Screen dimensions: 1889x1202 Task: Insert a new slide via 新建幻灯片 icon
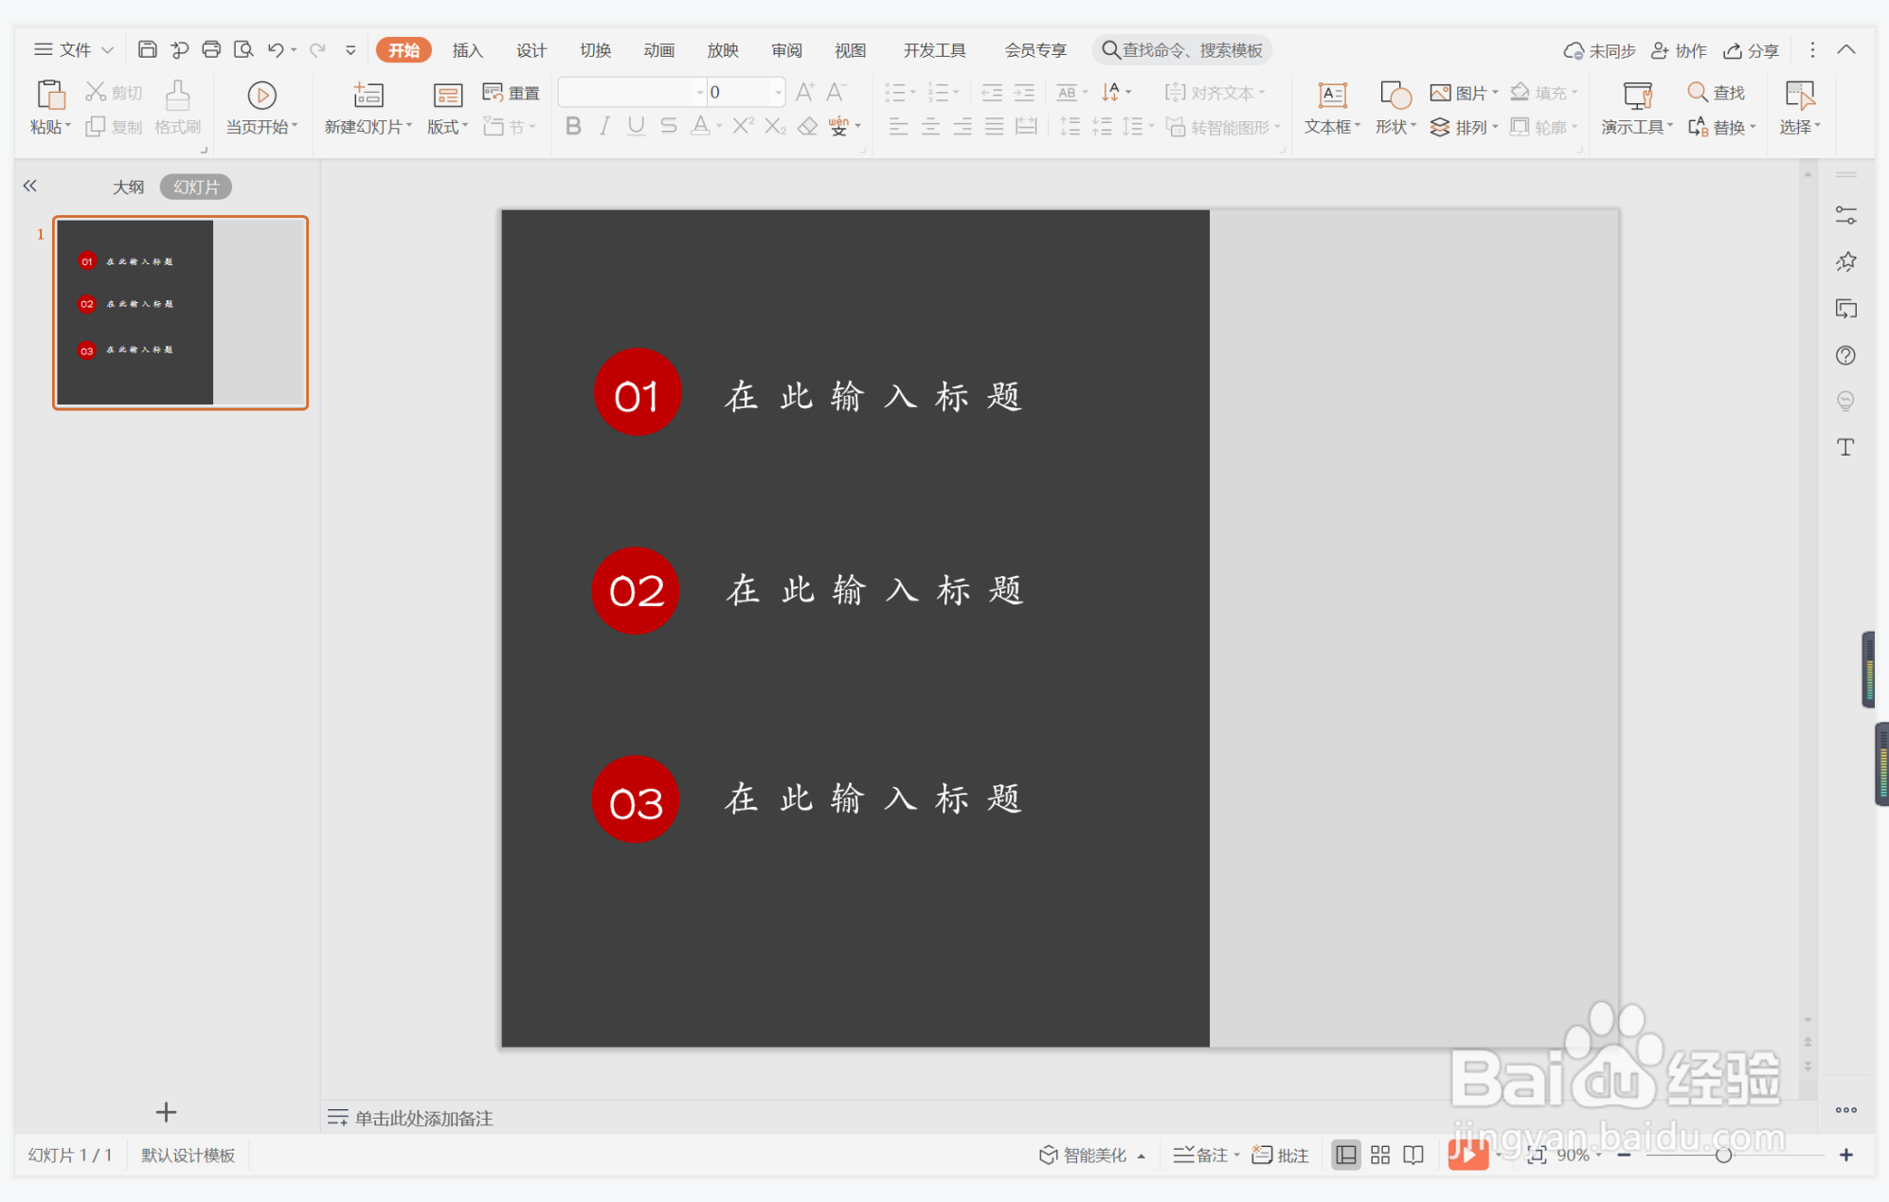click(x=368, y=96)
